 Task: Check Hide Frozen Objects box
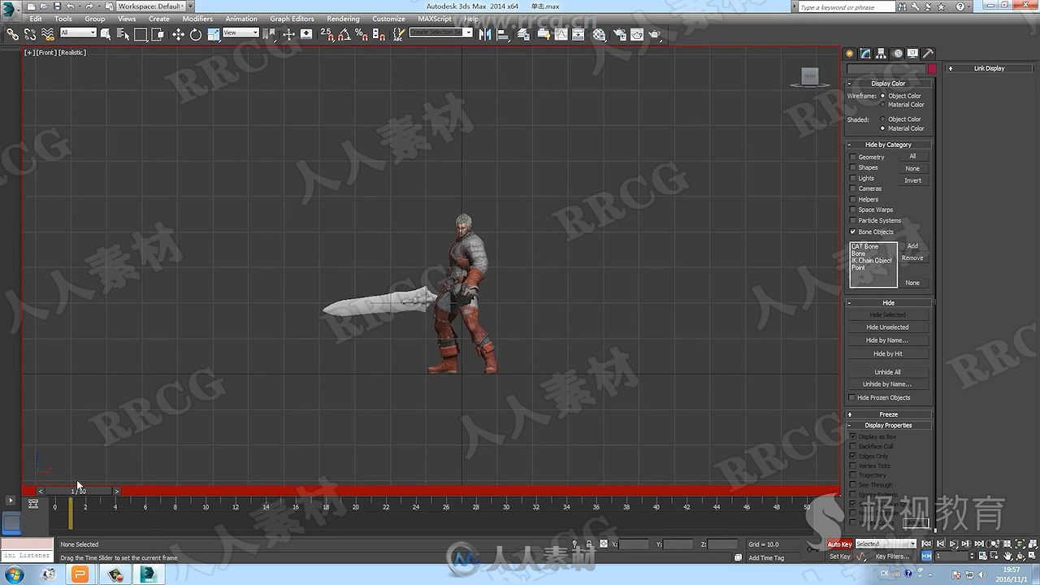coord(852,397)
